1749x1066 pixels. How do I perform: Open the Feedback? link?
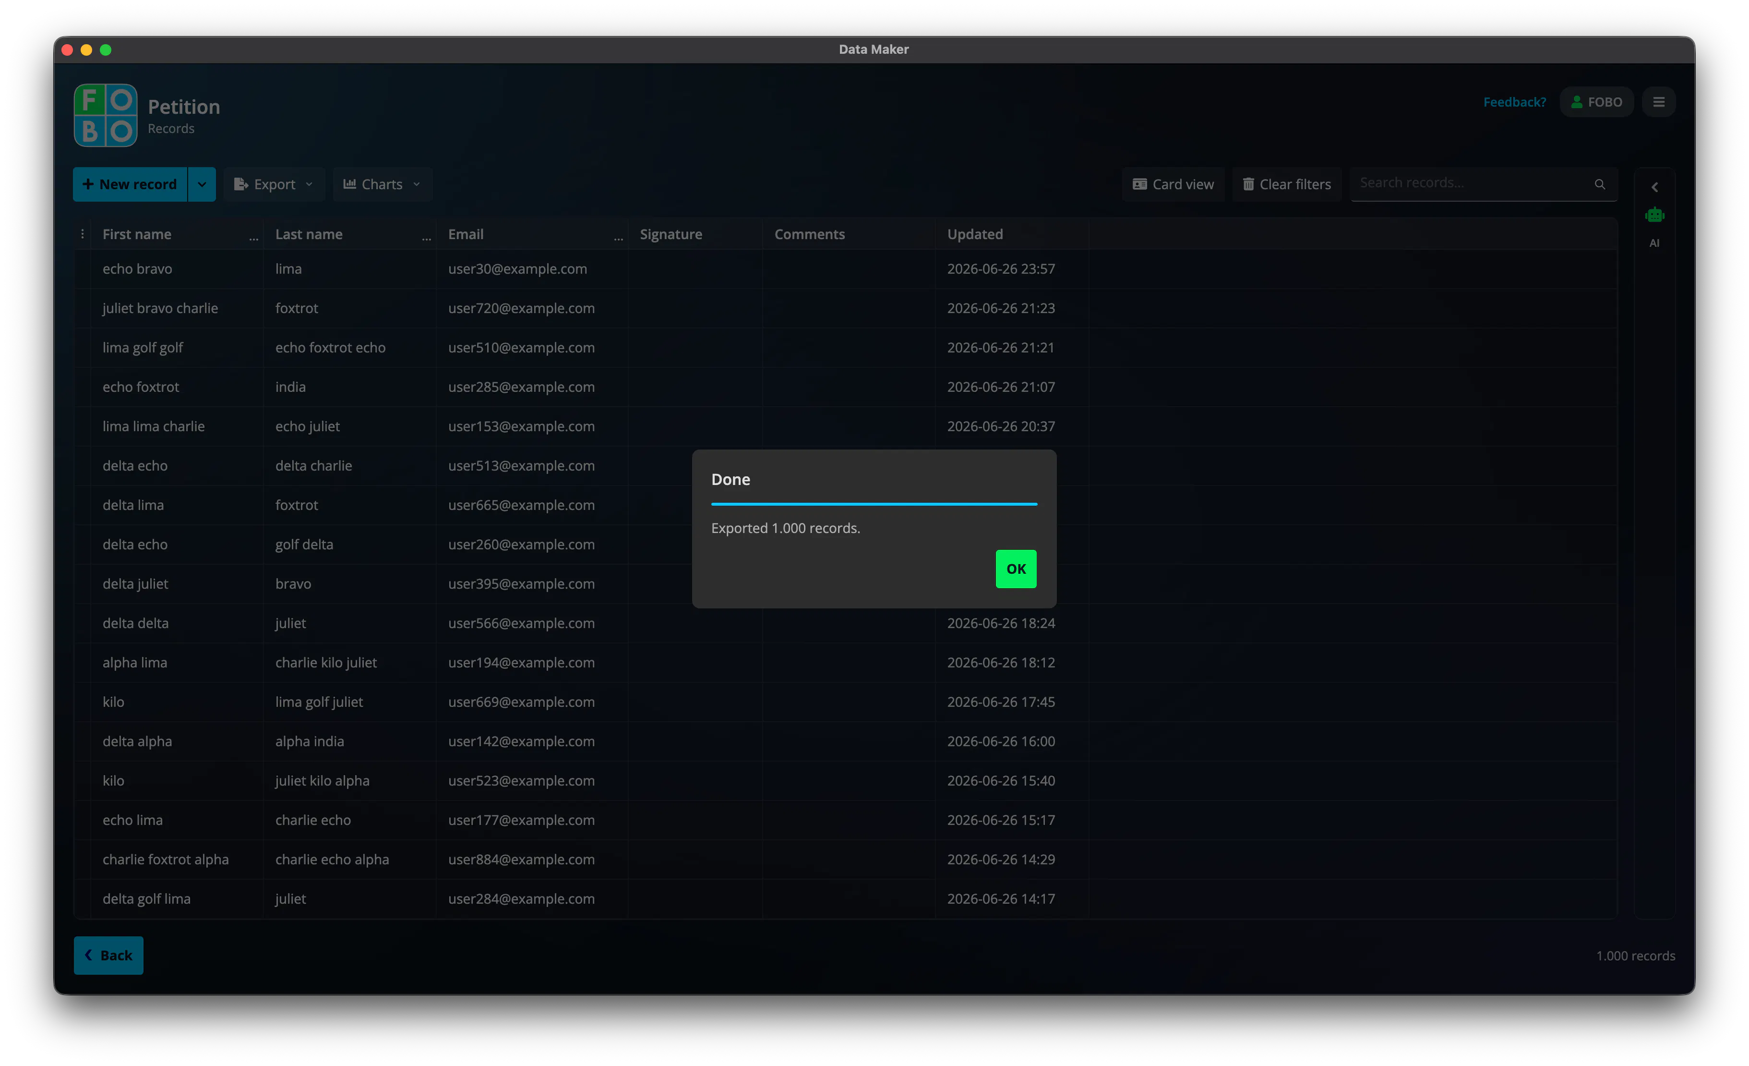pyautogui.click(x=1514, y=102)
